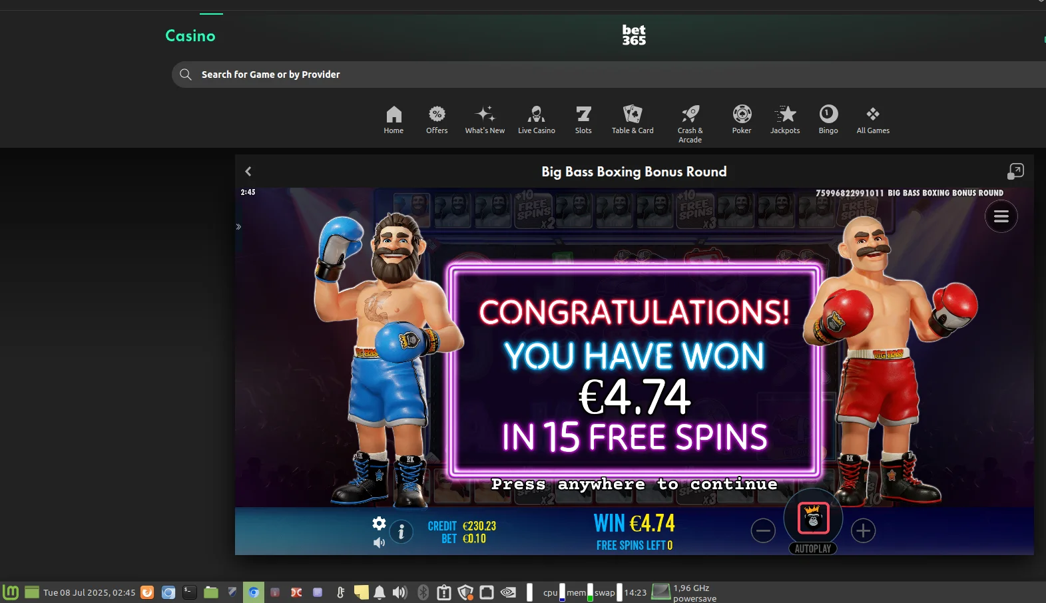This screenshot has width=1046, height=603.
Task: Focus the Search for Game or by Provider field
Action: click(609, 75)
